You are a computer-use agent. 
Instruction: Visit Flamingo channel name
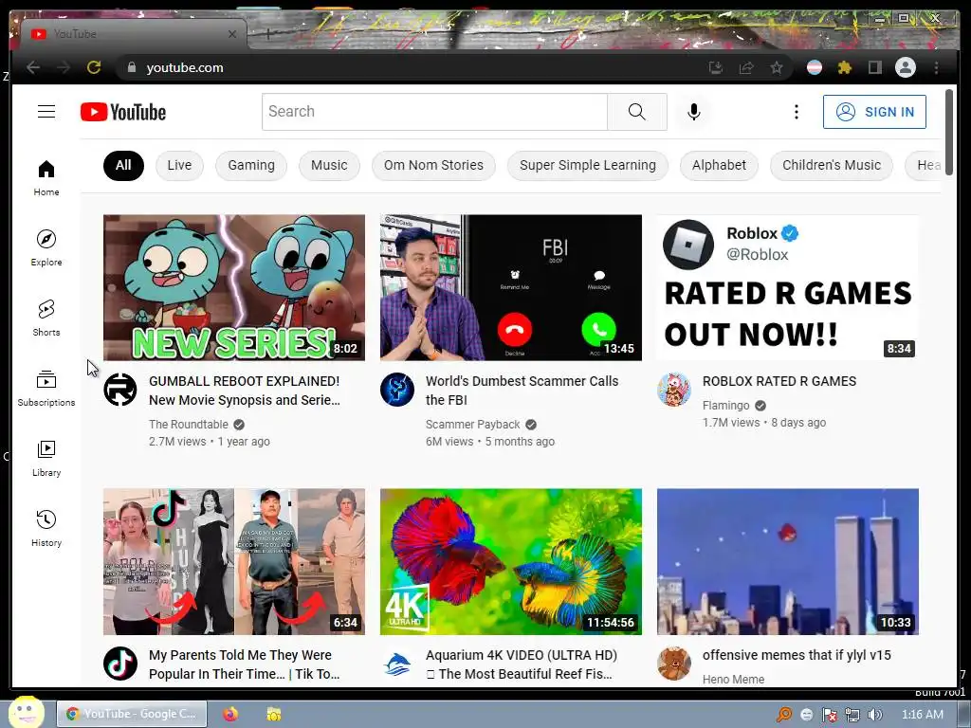click(x=725, y=406)
